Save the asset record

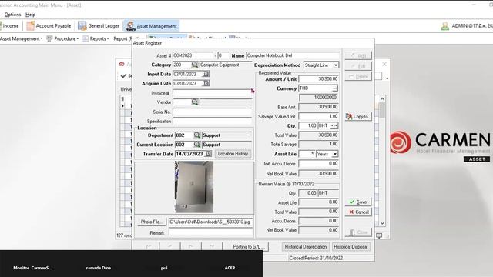(358, 202)
